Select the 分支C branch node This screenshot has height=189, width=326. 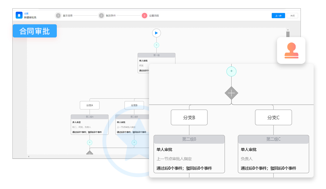[x=273, y=117]
